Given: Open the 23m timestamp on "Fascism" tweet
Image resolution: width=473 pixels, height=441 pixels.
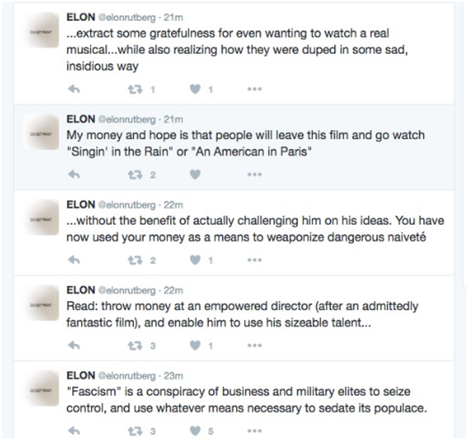Looking at the screenshot, I should (173, 376).
